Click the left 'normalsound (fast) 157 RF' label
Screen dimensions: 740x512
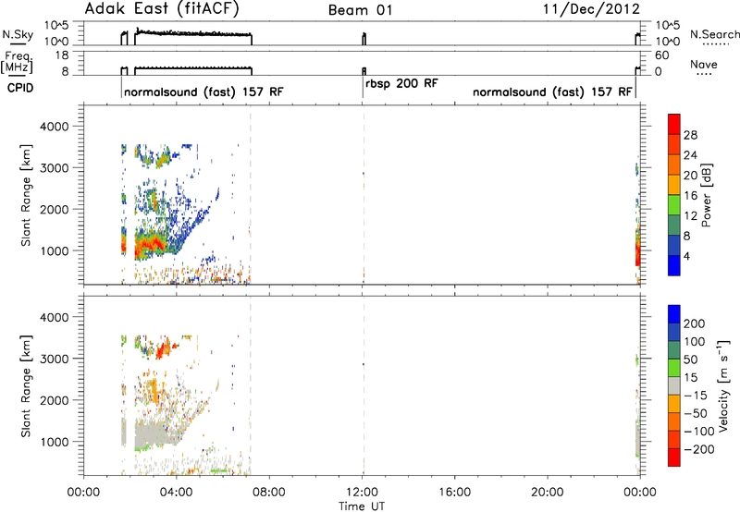pos(203,91)
